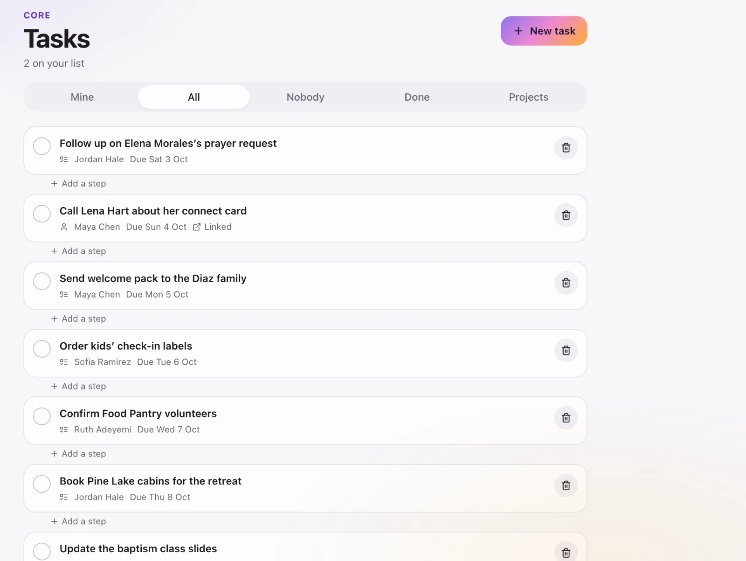Delete Confirm Food Pantry volunteers task
Image resolution: width=746 pixels, height=561 pixels.
[x=566, y=418]
